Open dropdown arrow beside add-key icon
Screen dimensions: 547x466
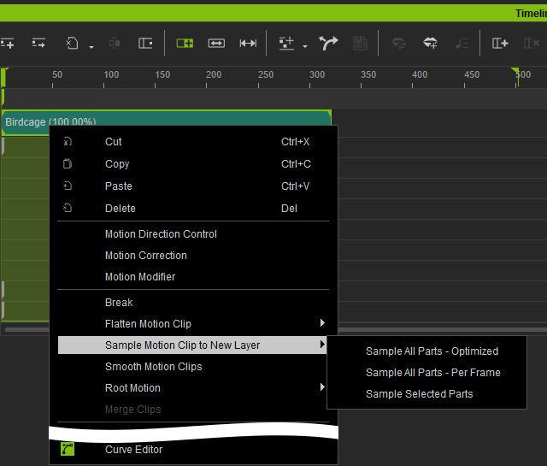(305, 46)
